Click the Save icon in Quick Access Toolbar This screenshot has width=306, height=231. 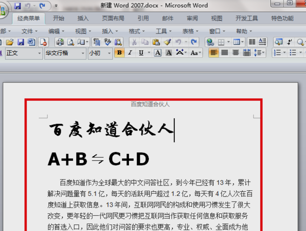pyautogui.click(x=17, y=6)
